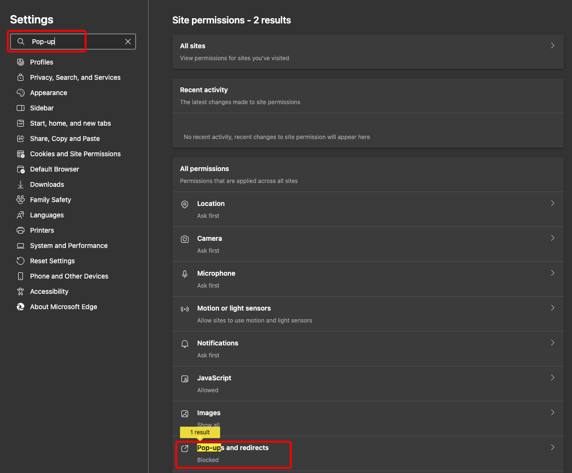Click the Images permission icon
This screenshot has width=572, height=473.
tap(185, 413)
